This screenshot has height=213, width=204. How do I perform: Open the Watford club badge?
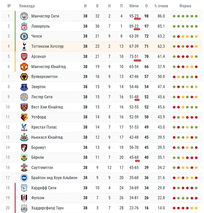pyautogui.click(x=24, y=117)
